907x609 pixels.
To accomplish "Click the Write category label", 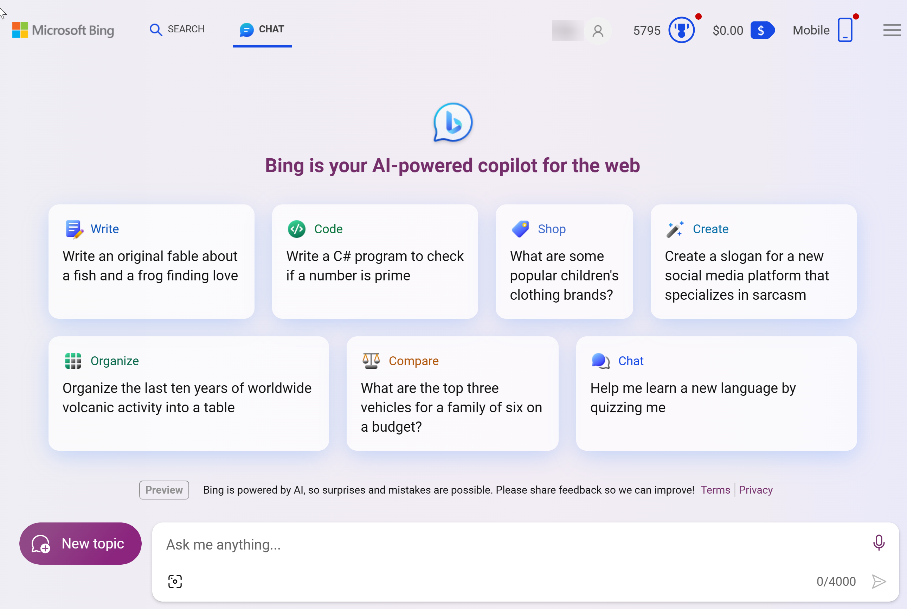I will [105, 229].
